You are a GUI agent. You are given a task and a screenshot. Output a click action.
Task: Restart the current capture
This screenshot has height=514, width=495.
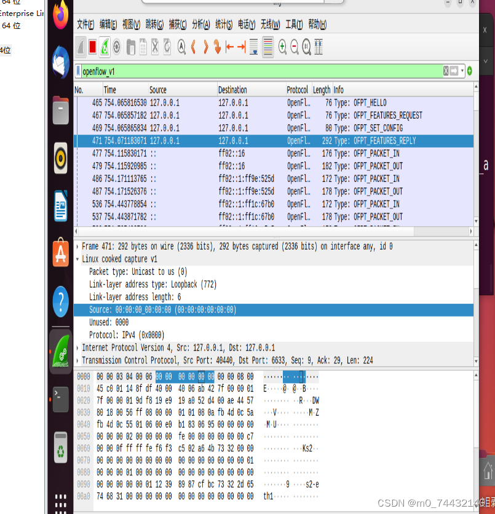click(x=106, y=47)
